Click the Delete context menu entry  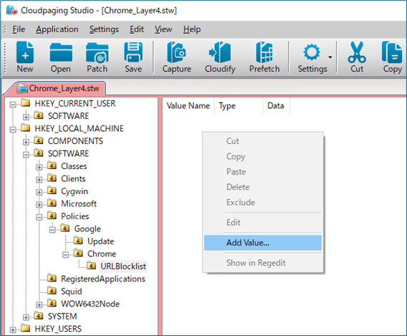tap(263, 187)
